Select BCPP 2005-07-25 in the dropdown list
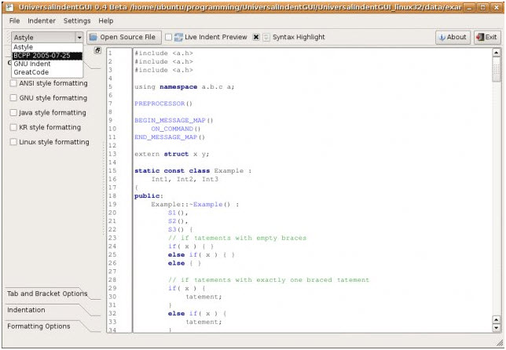The height and width of the screenshot is (350, 506). [x=47, y=56]
